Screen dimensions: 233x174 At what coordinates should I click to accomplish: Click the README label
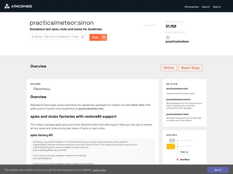pyautogui.click(x=36, y=84)
